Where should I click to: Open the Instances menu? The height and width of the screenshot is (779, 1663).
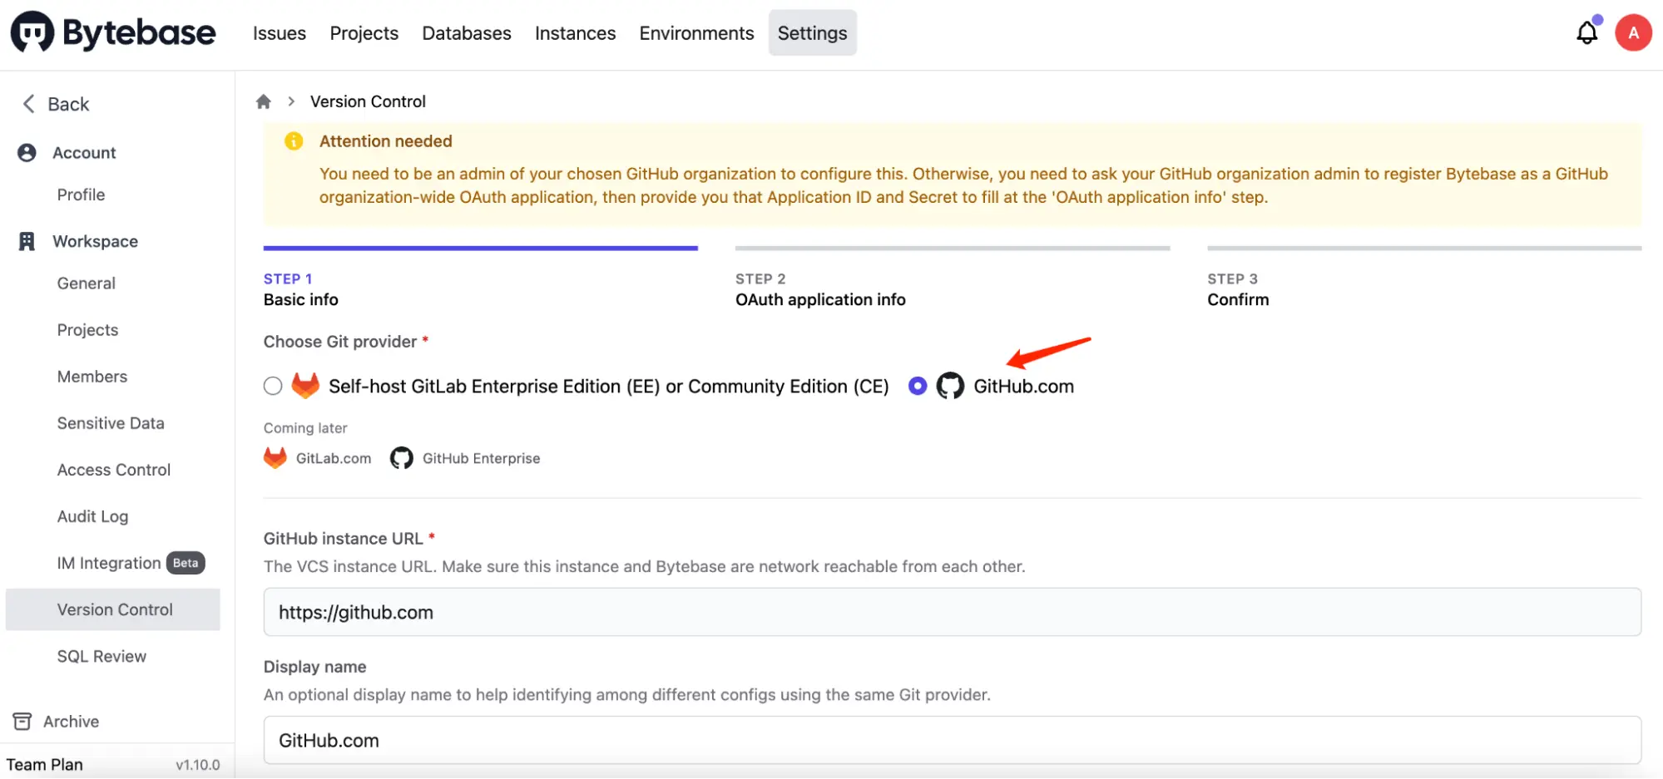(575, 32)
